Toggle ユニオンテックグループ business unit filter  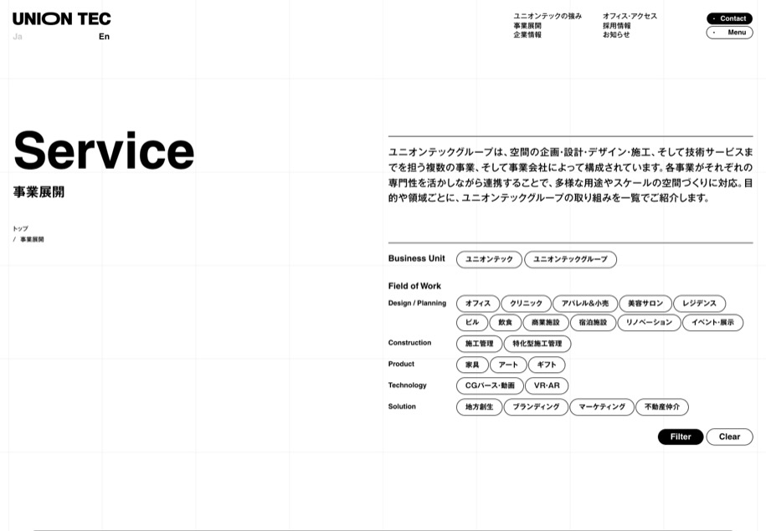570,259
